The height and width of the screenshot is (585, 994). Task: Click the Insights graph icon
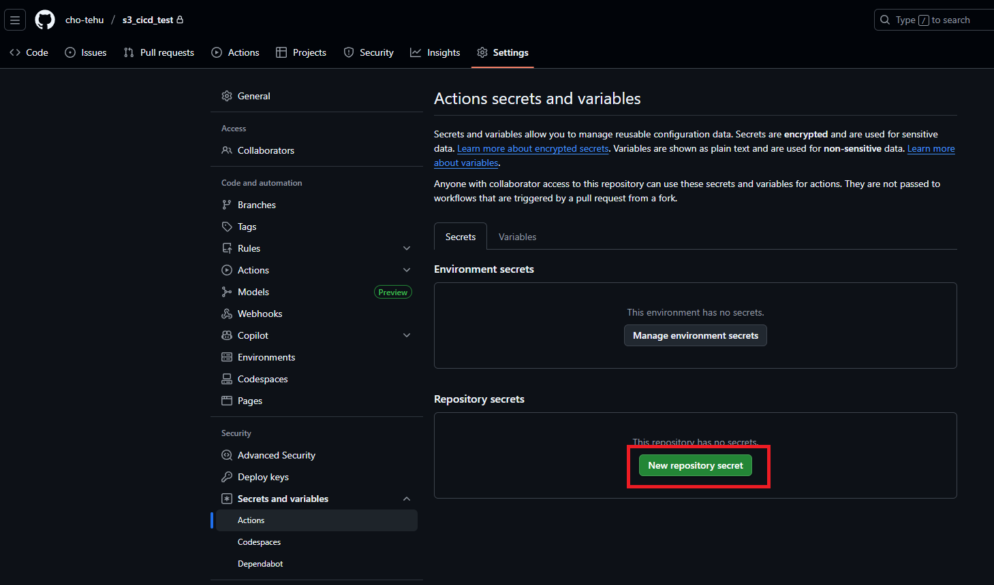click(x=416, y=52)
